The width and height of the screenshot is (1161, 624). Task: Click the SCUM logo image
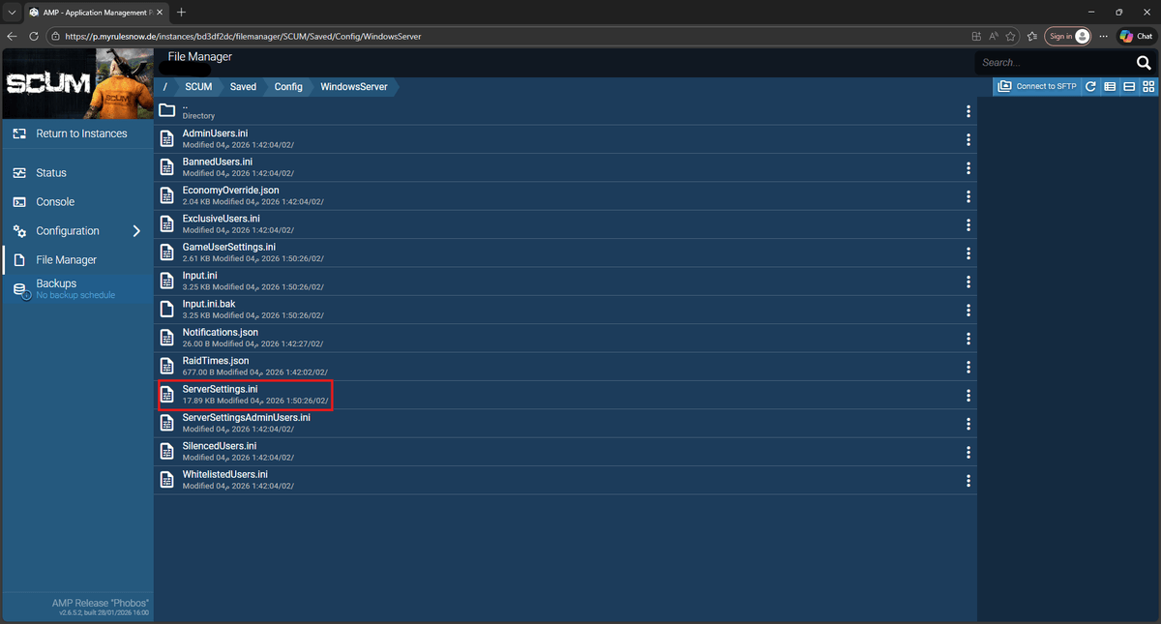pyautogui.click(x=76, y=82)
